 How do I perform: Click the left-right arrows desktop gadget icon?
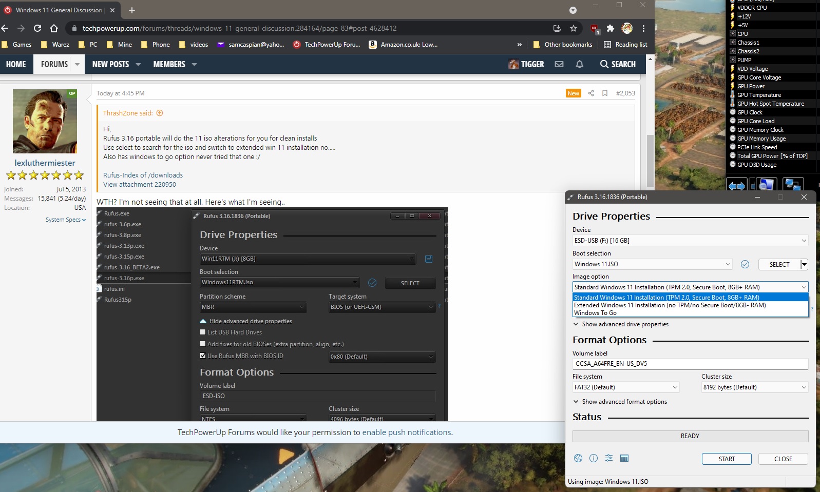coord(736,186)
